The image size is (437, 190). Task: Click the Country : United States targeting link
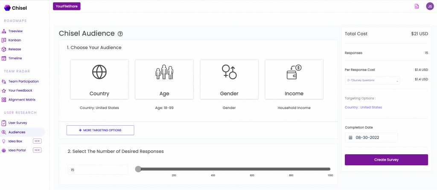pos(363,107)
